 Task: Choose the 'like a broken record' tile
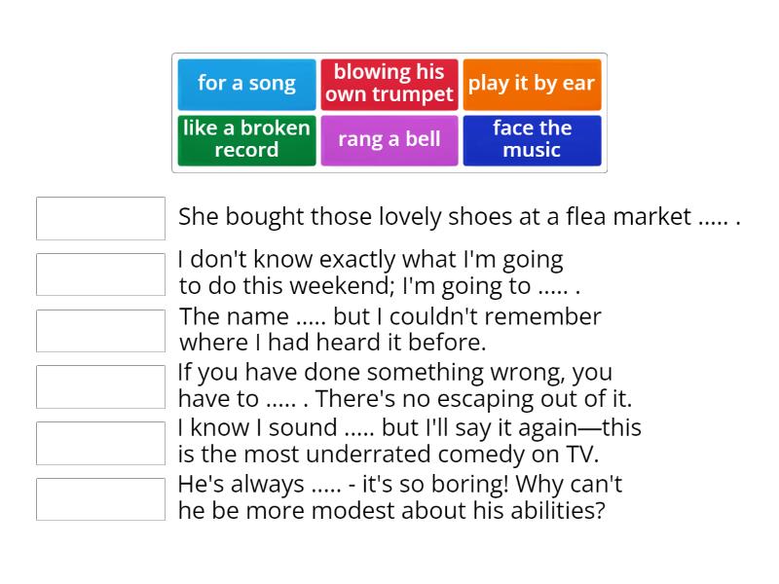click(x=245, y=139)
